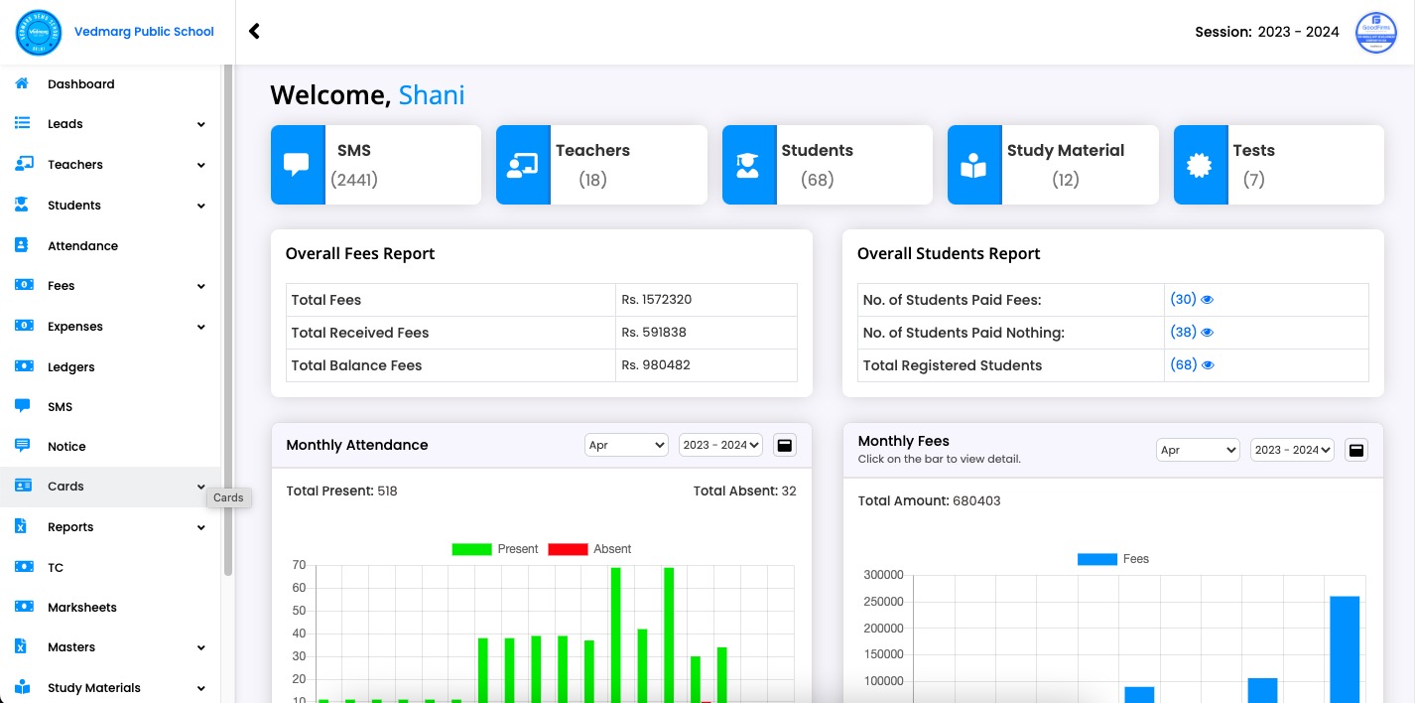
Task: Click the Monthly Attendance calendar icon button
Action: [x=785, y=445]
